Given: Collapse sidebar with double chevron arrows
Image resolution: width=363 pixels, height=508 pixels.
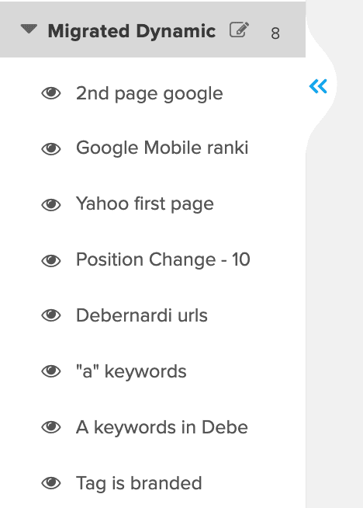Looking at the screenshot, I should 318,86.
